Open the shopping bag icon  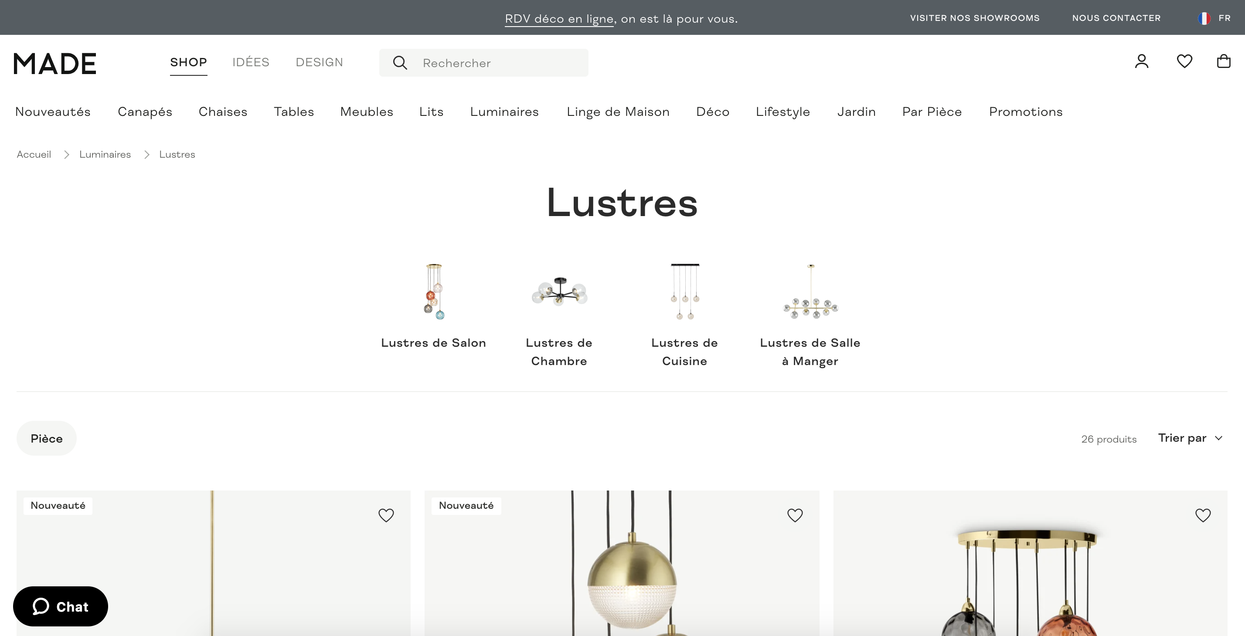1223,61
